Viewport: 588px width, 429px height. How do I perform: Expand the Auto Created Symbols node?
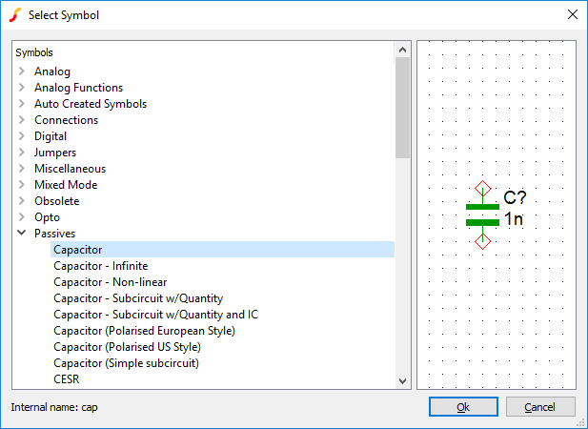[22, 104]
